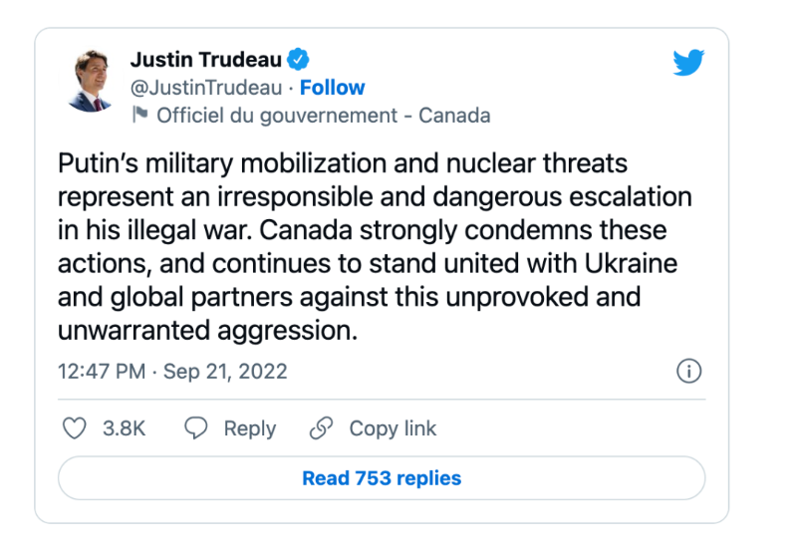The height and width of the screenshot is (558, 797).
Task: Click the Sep 21, 2022 date
Action: click(x=225, y=372)
